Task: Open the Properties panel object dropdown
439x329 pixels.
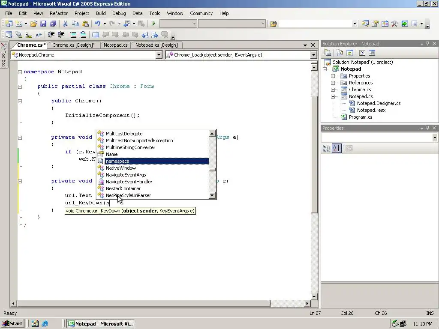Action: pos(435,138)
